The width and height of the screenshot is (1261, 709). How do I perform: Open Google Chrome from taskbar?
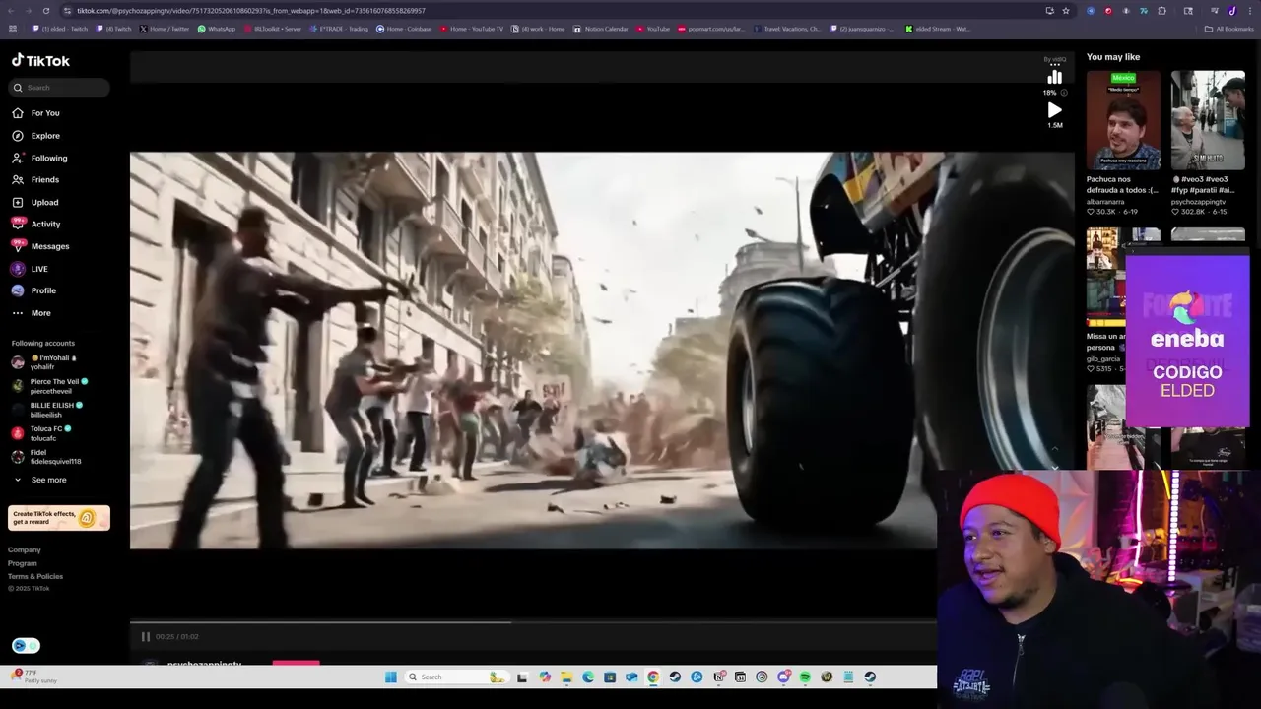653,677
